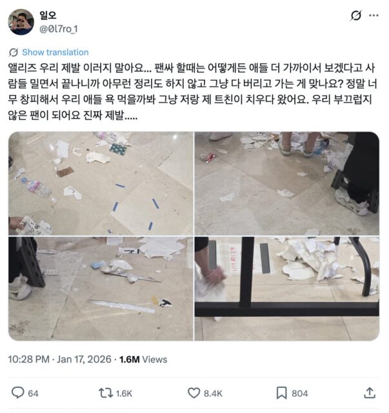Viewport: 389px width, 413px height.
Task: Open the reply comment icon
Action: coord(18,393)
